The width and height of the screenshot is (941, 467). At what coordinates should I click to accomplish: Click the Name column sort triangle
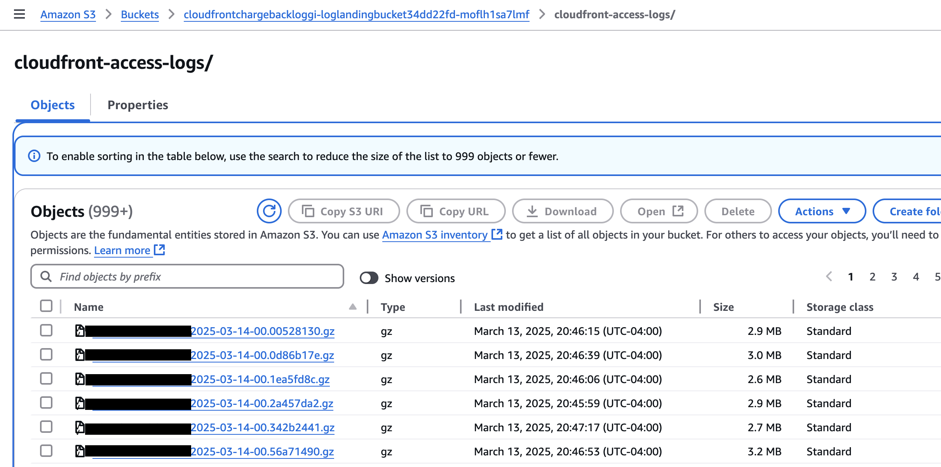click(353, 307)
